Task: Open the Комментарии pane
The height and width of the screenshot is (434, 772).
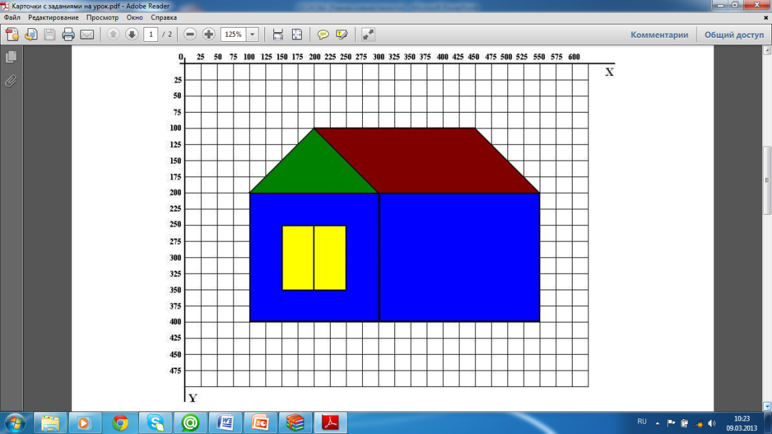Action: coord(659,35)
